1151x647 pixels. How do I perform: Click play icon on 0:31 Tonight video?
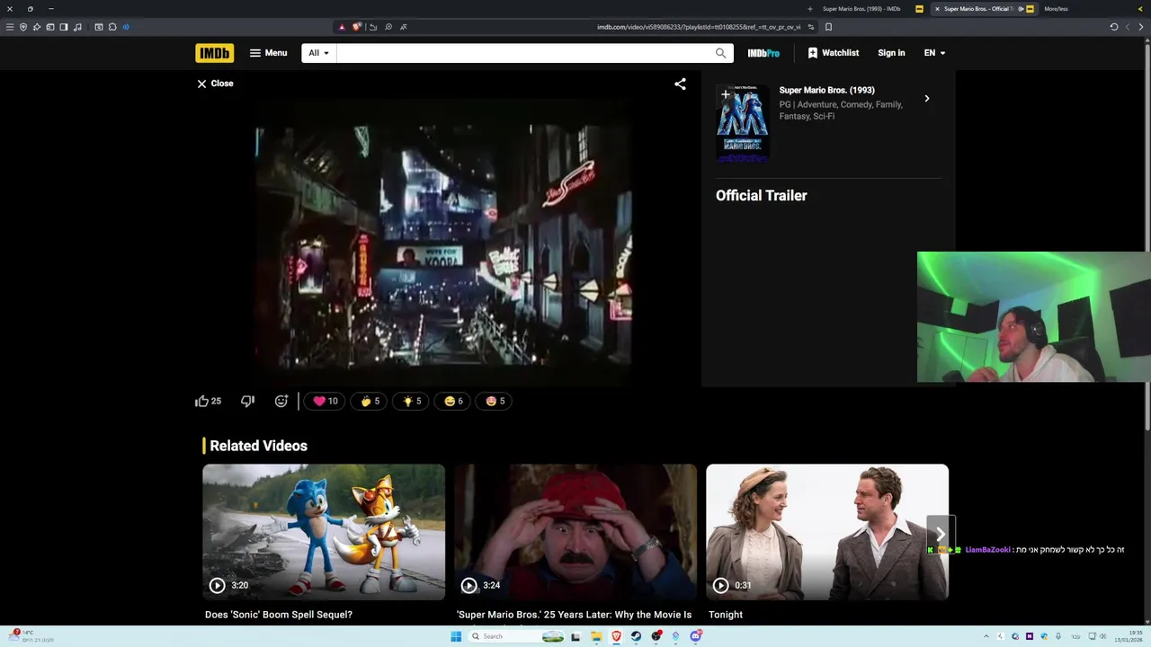point(720,585)
